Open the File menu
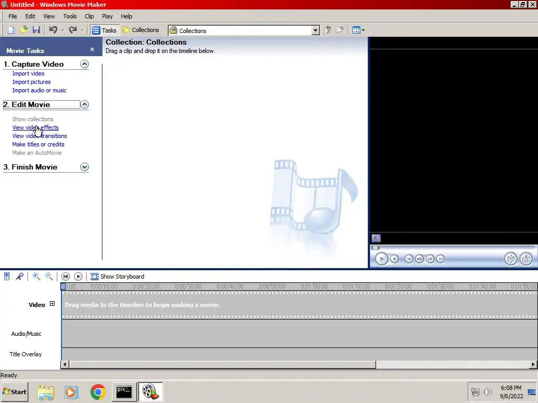538x403 pixels. pos(13,16)
